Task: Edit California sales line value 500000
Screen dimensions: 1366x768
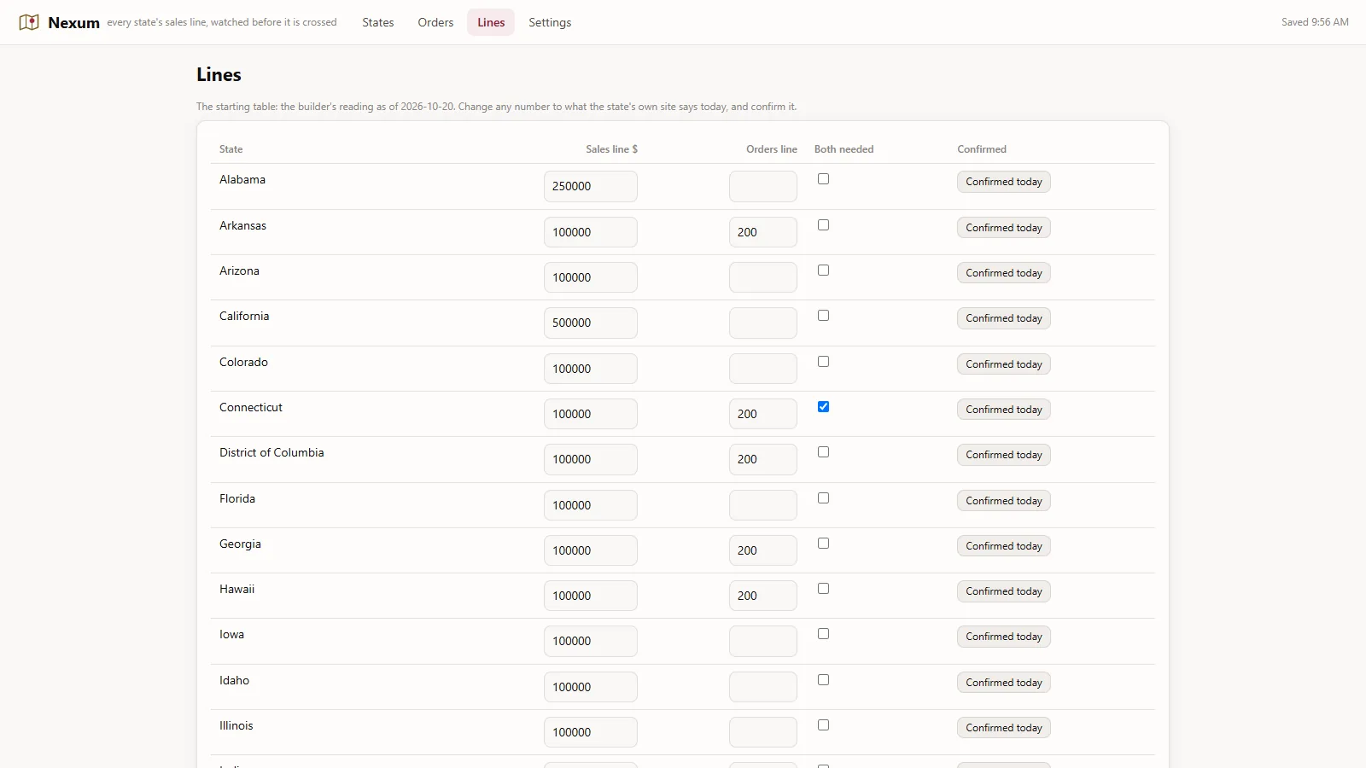Action: pos(591,323)
